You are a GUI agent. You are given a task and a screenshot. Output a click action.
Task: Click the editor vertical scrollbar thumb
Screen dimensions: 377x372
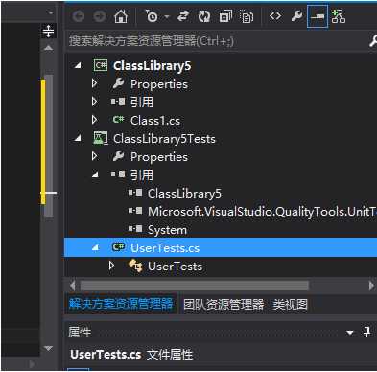click(x=49, y=146)
